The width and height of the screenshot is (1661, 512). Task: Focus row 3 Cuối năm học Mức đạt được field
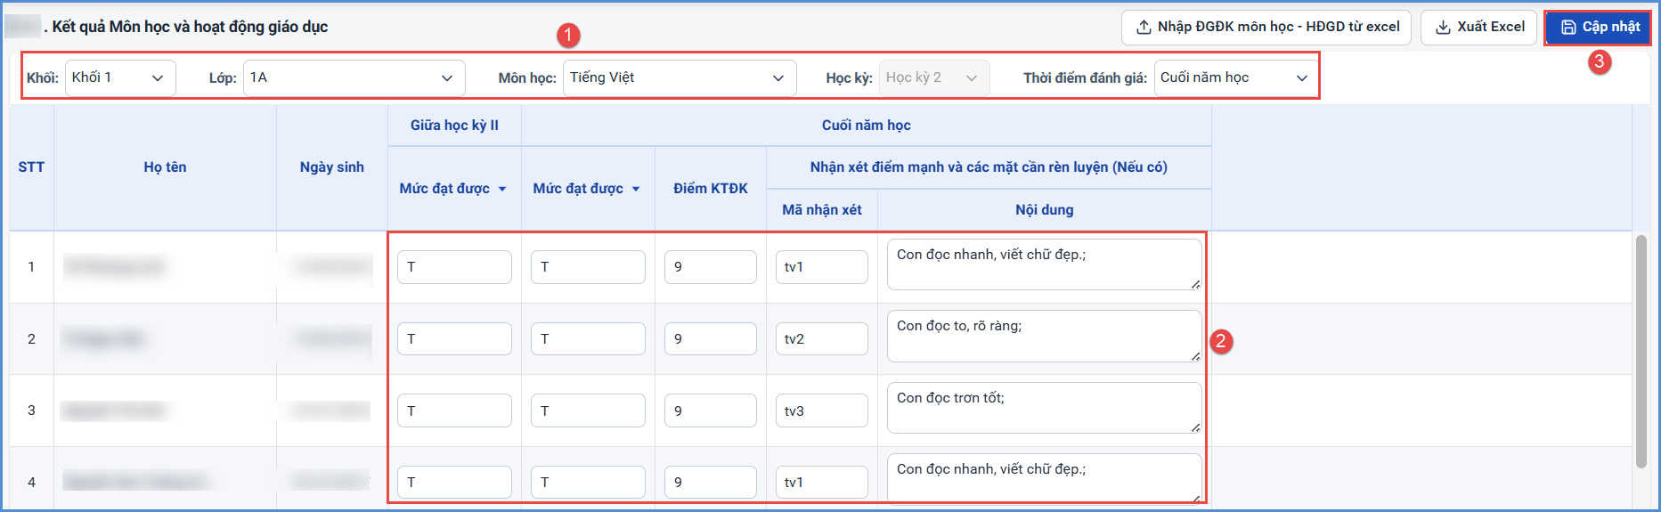point(588,410)
